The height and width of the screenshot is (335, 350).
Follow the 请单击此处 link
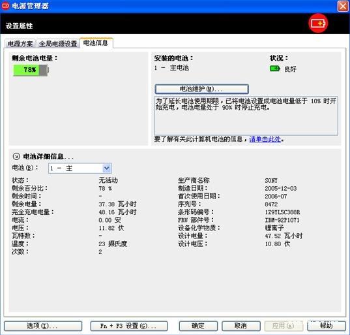[265, 139]
